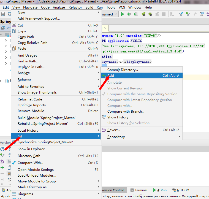Image resolution: width=209 pixels, height=199 pixels.
Task: Click Load/Unload Modules...
Action: coord(56,175)
